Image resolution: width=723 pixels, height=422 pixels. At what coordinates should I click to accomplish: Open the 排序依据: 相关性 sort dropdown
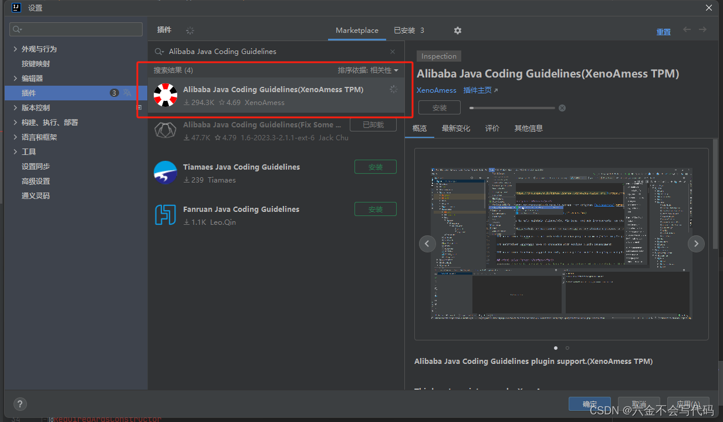click(x=368, y=70)
